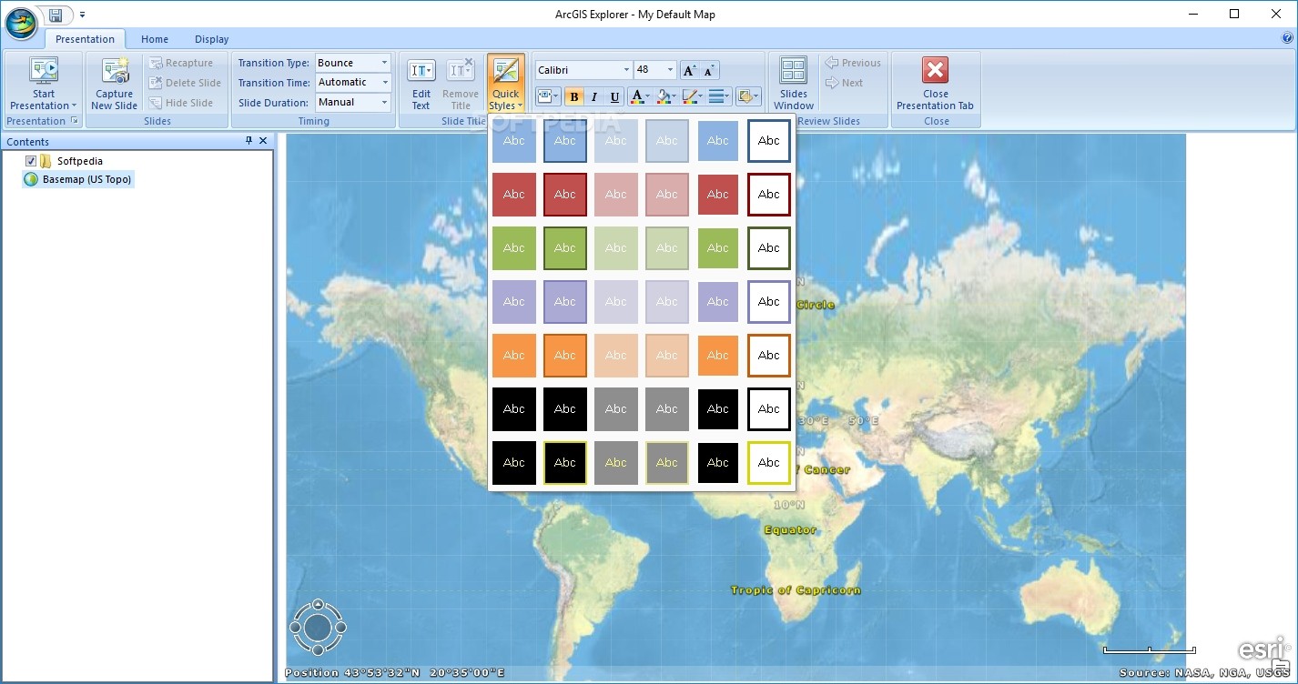
Task: Click the Presentation group dialog launcher
Action: pos(75,121)
